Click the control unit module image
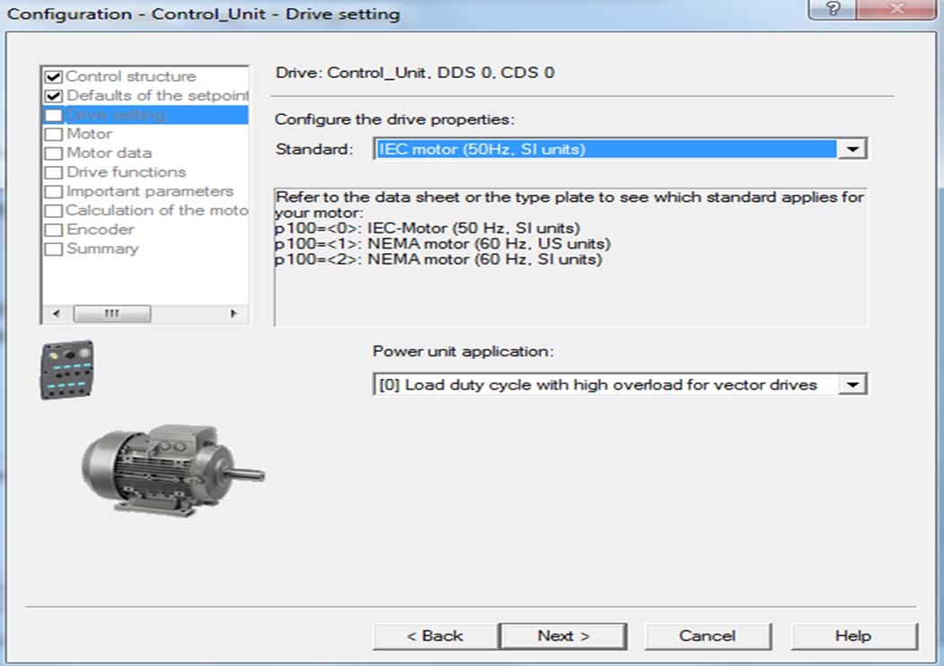This screenshot has width=944, height=666. click(67, 369)
